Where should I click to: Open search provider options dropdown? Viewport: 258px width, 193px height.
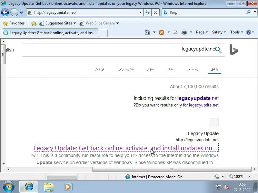pos(255,12)
